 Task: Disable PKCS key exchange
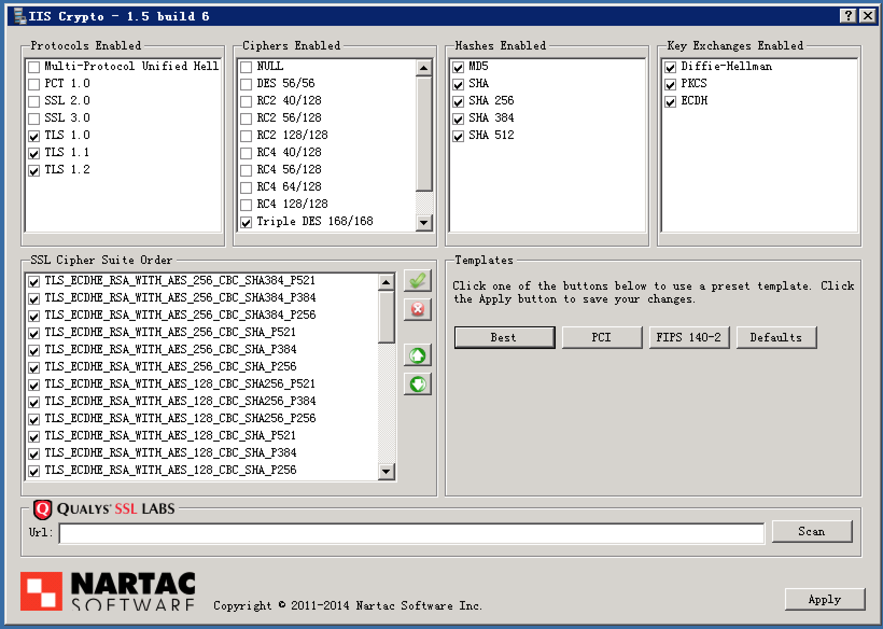[670, 85]
